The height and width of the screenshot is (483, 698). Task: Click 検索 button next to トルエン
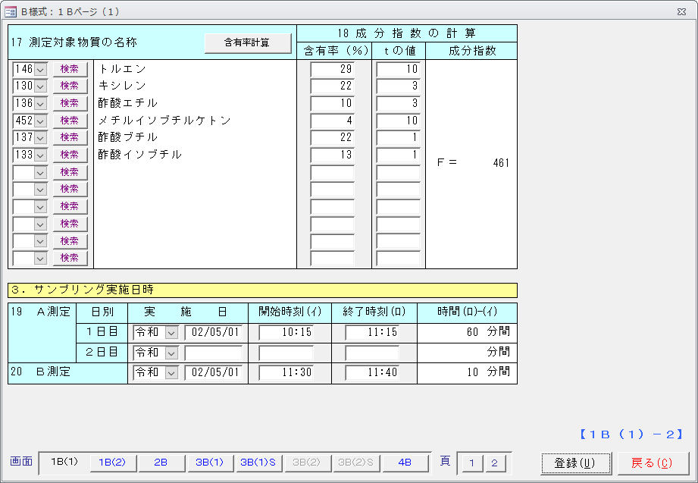click(x=70, y=68)
